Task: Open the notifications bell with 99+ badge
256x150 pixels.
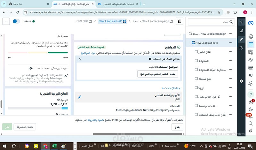Action: 250,116
